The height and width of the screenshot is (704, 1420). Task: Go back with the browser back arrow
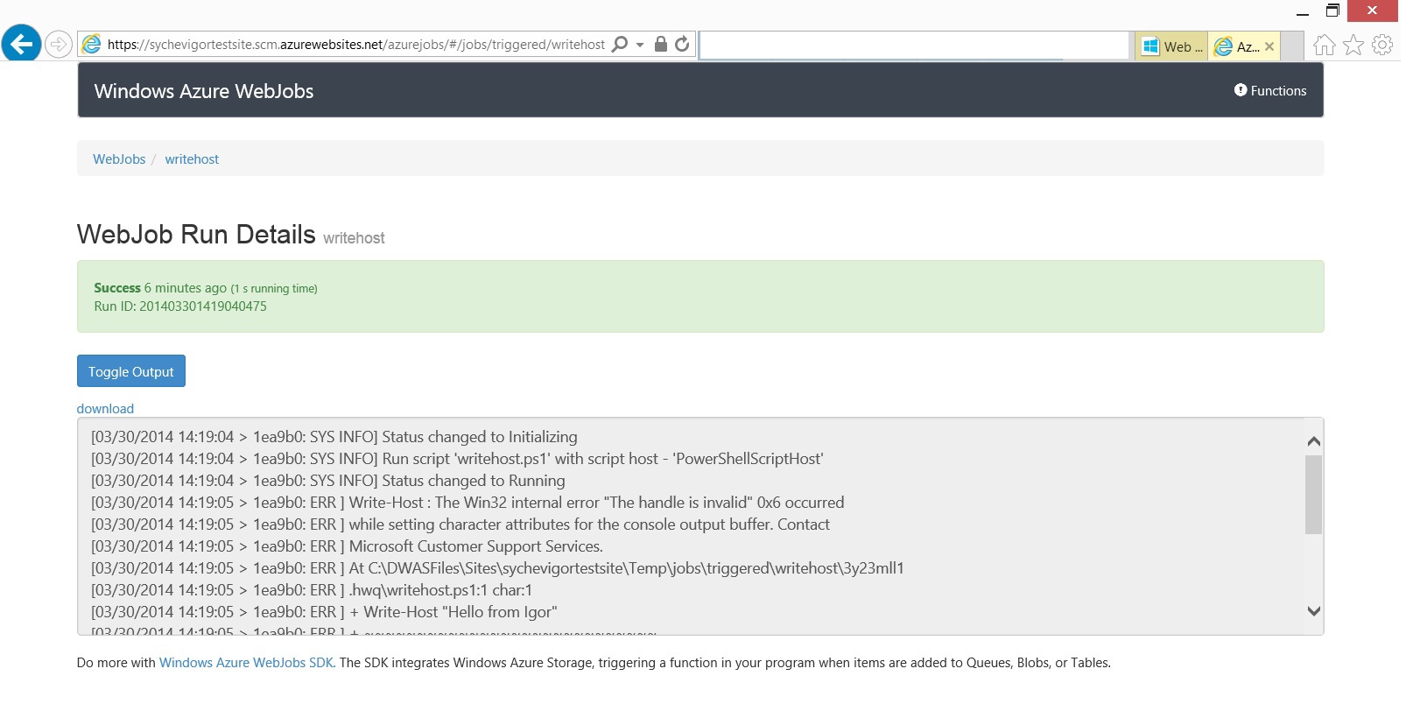pyautogui.click(x=22, y=44)
